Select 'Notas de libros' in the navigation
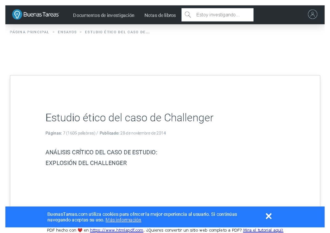This screenshot has height=233, width=330. [160, 15]
